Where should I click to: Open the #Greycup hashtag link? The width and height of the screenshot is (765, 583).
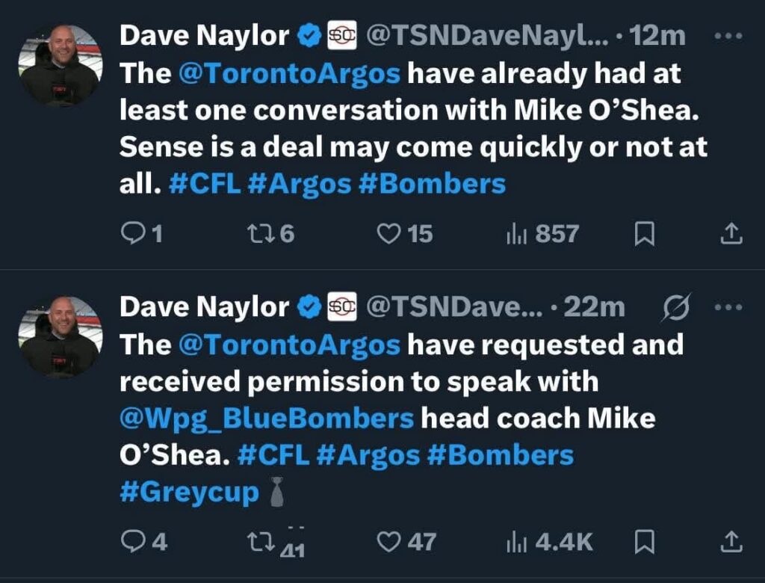[189, 493]
